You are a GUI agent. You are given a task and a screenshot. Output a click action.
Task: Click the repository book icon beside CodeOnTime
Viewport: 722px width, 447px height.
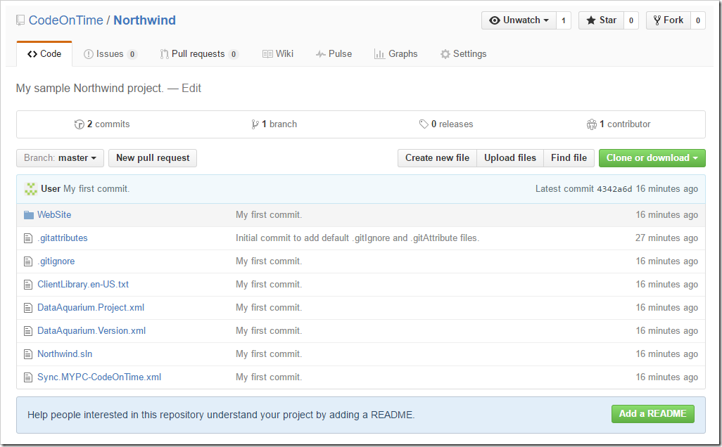pos(20,20)
